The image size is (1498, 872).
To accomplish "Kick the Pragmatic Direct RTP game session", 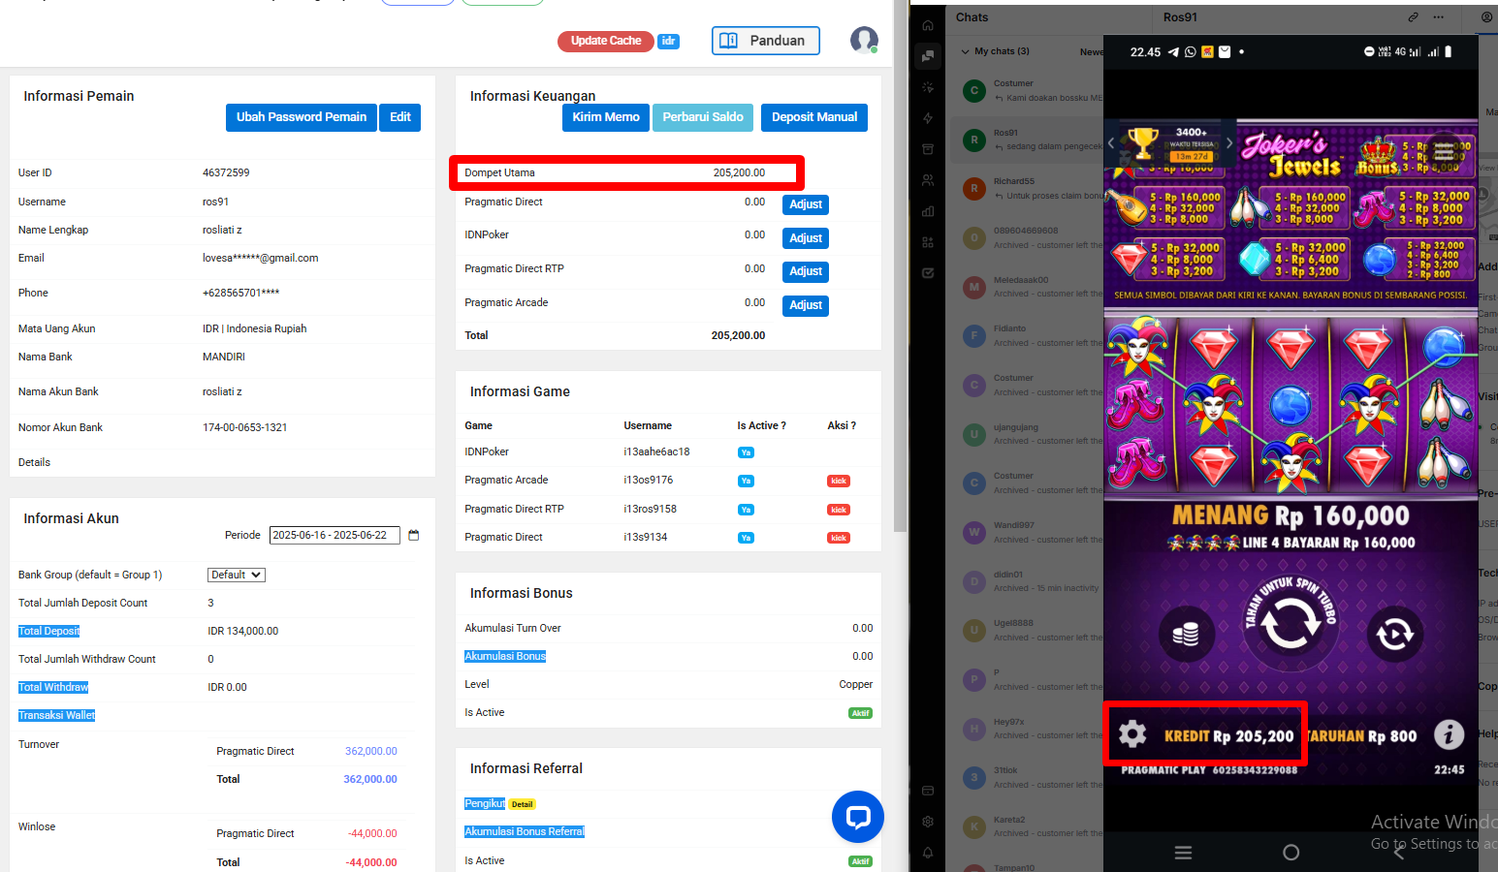I will click(839, 510).
